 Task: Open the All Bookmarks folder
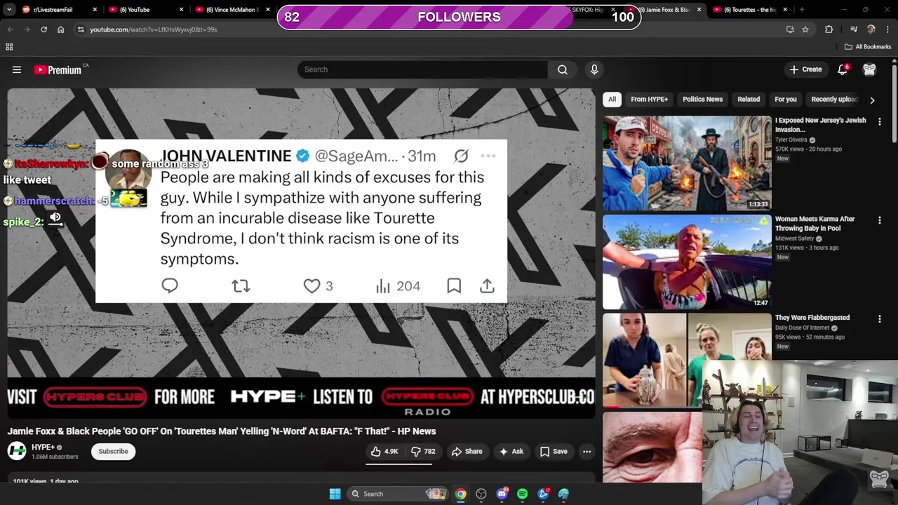pyautogui.click(x=868, y=47)
